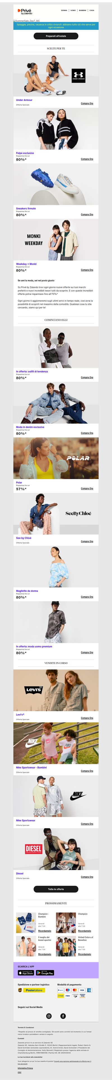
Task: Open the BAMBINI menu item
Action: (x=82, y=10)
